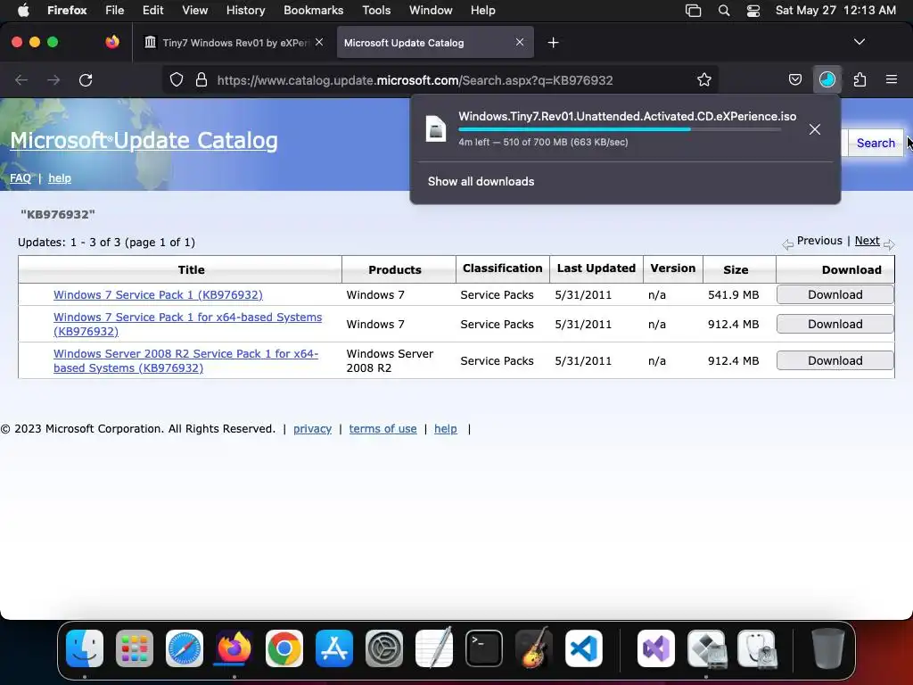Viewport: 913px width, 685px height.
Task: Open Google Chrome from the Dock
Action: (x=284, y=648)
